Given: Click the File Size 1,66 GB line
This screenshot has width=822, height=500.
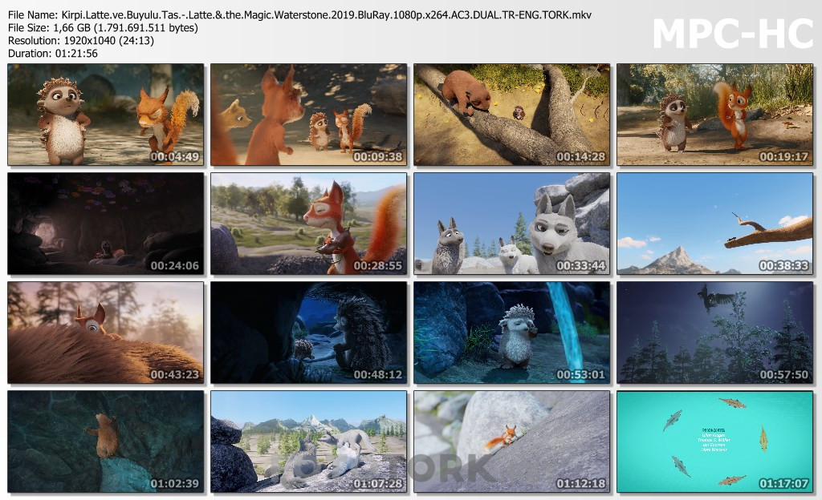Looking at the screenshot, I should 103,28.
